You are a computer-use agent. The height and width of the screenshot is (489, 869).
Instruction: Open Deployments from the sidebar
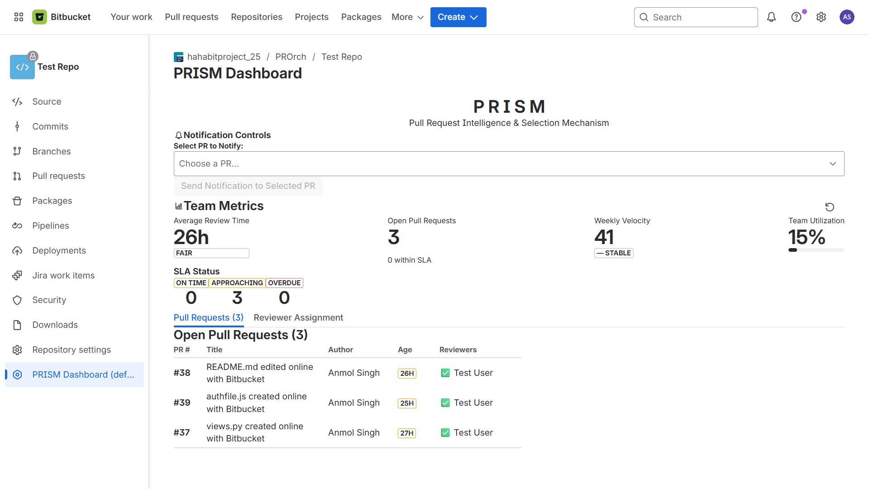(x=59, y=250)
